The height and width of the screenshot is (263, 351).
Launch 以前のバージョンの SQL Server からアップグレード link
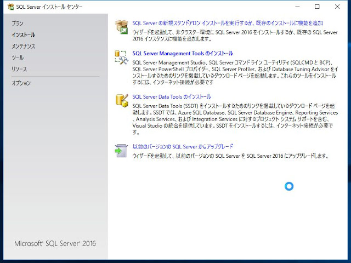183,147
